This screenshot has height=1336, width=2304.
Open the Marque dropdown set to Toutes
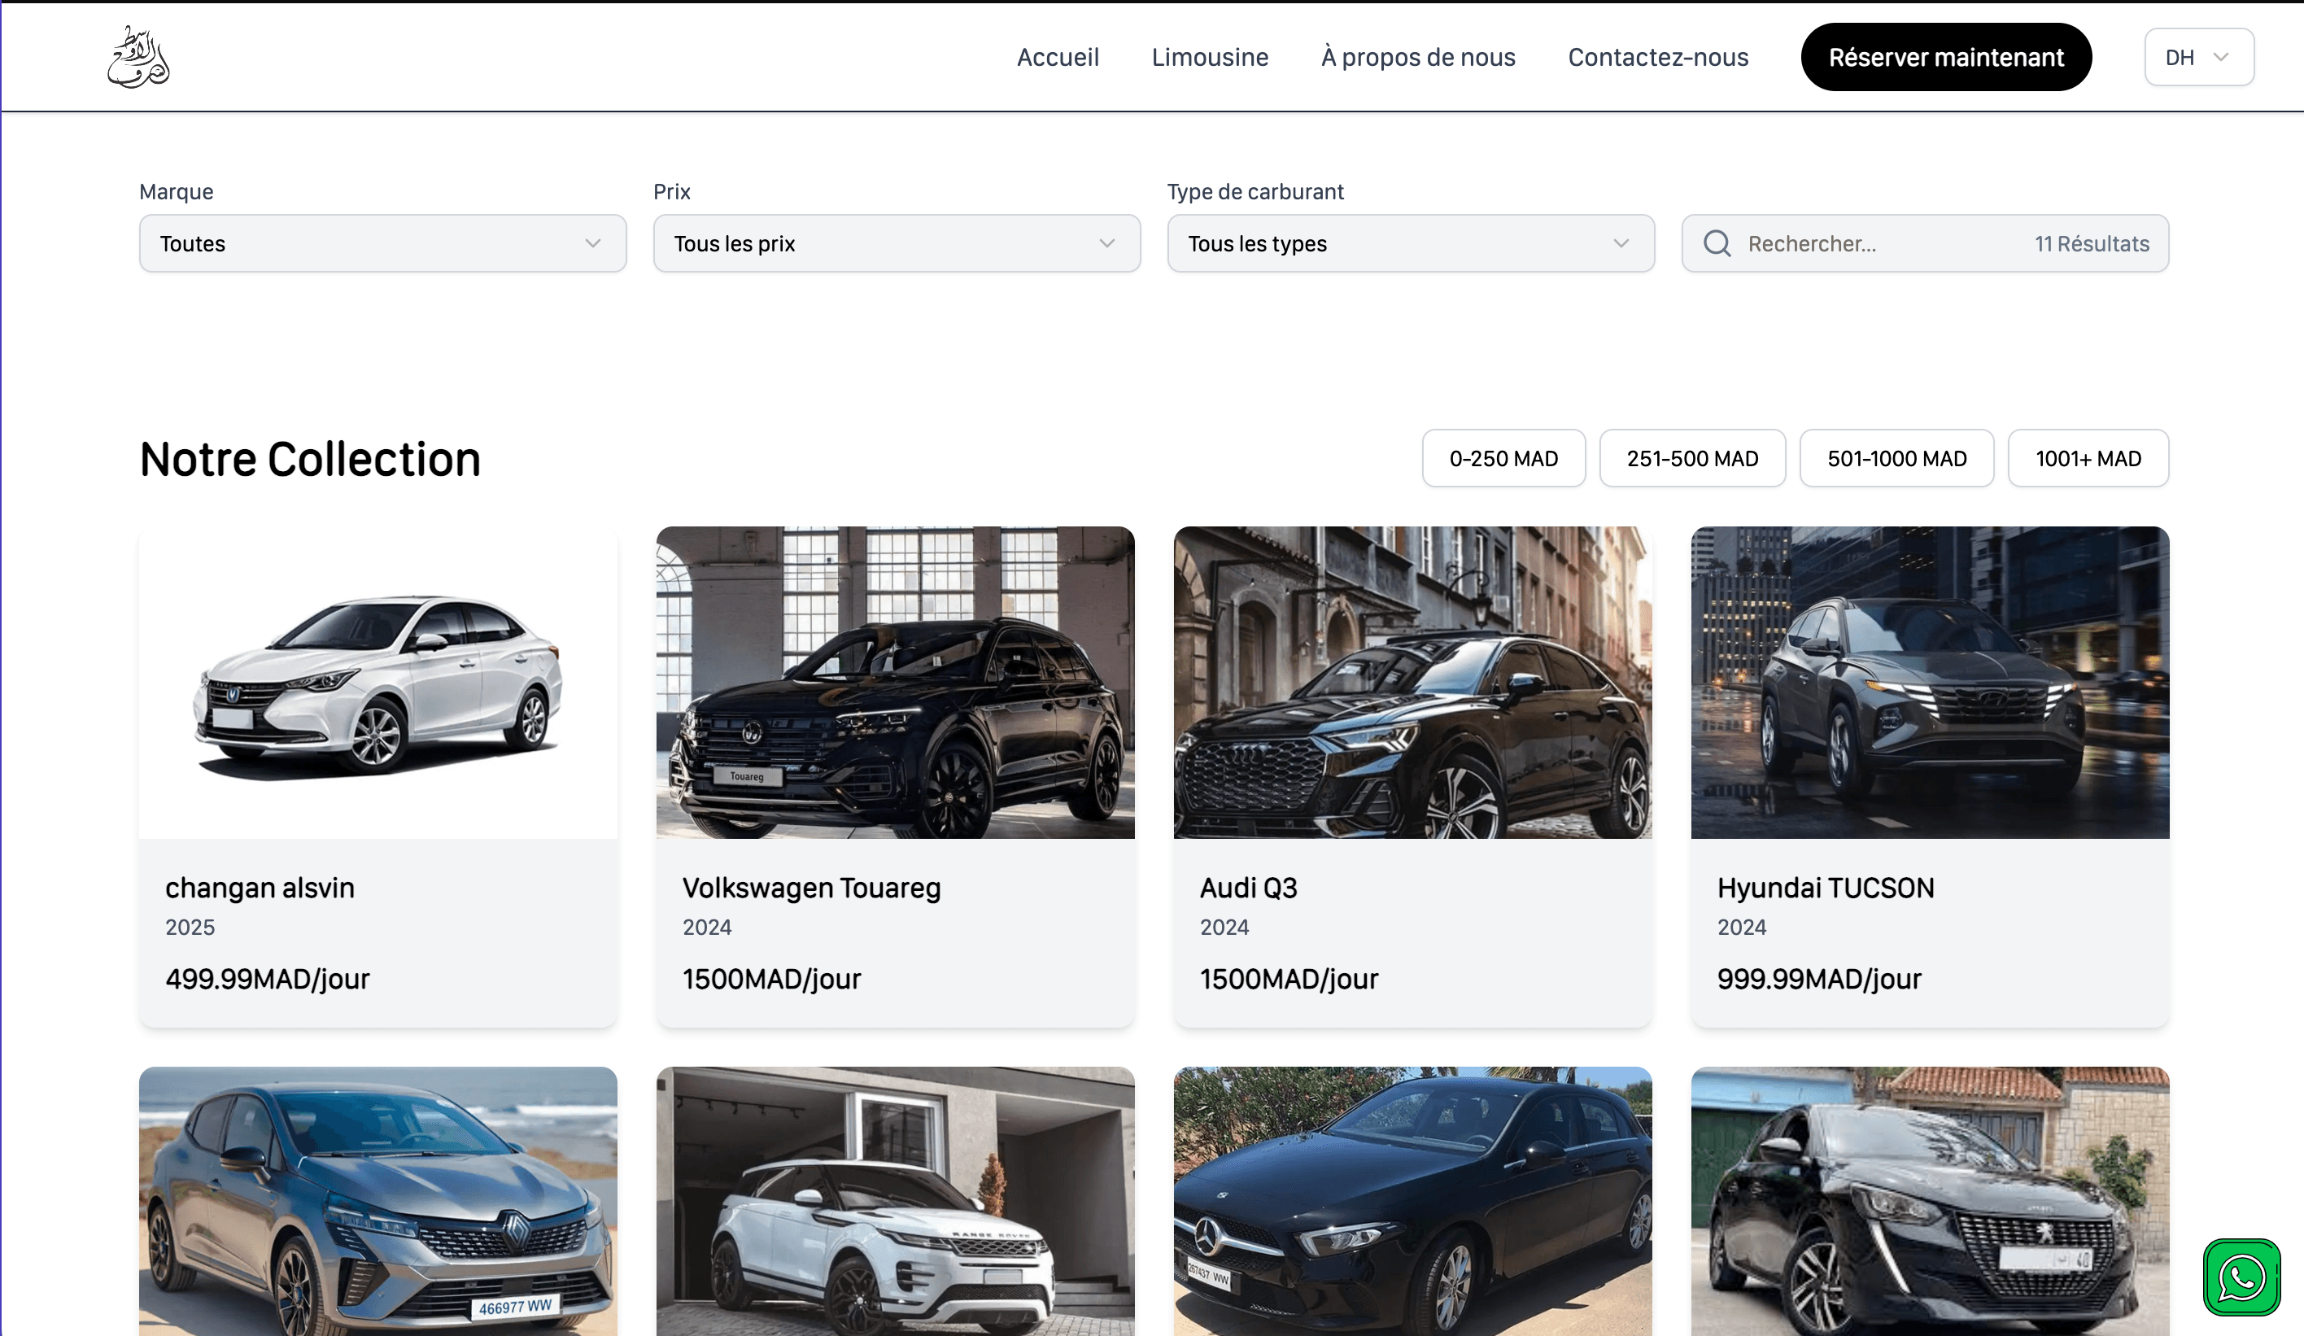pos(382,243)
